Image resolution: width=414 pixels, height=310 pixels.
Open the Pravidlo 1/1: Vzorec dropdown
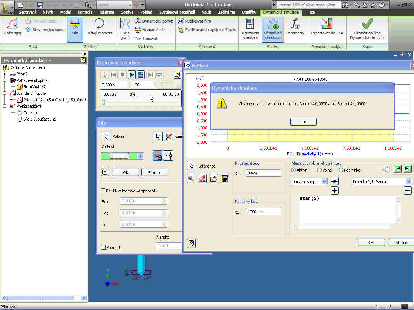pyautogui.click(x=409, y=181)
